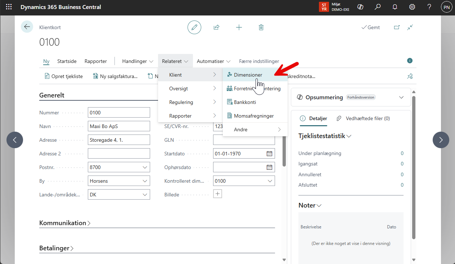Open the notifications bell
455x264 pixels.
[395, 7]
